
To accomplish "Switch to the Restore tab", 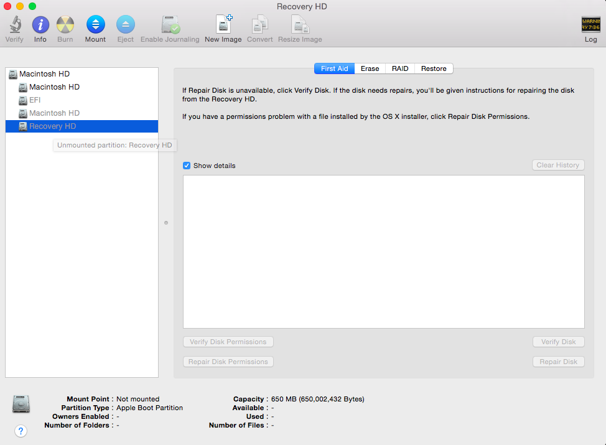I will pos(434,68).
